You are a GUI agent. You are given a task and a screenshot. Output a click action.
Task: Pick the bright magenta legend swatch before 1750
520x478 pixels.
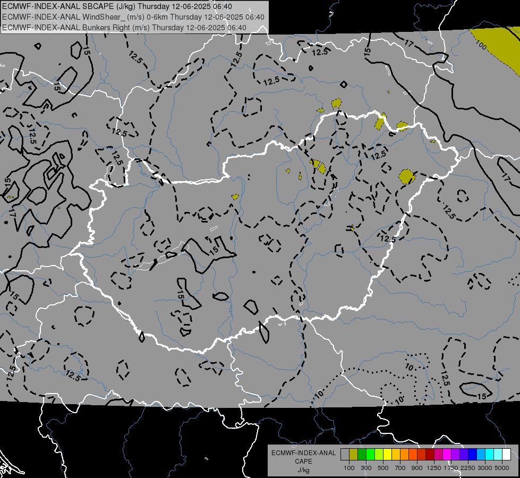click(x=447, y=455)
